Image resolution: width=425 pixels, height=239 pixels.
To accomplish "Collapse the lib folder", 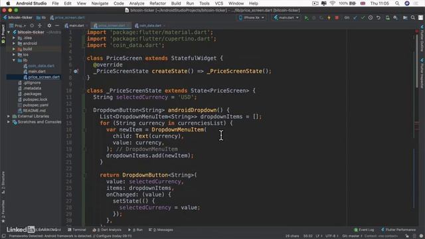I will [14, 60].
